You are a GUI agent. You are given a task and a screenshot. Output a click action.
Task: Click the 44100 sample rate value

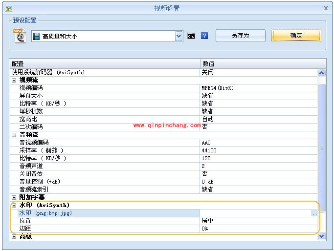[209, 150]
